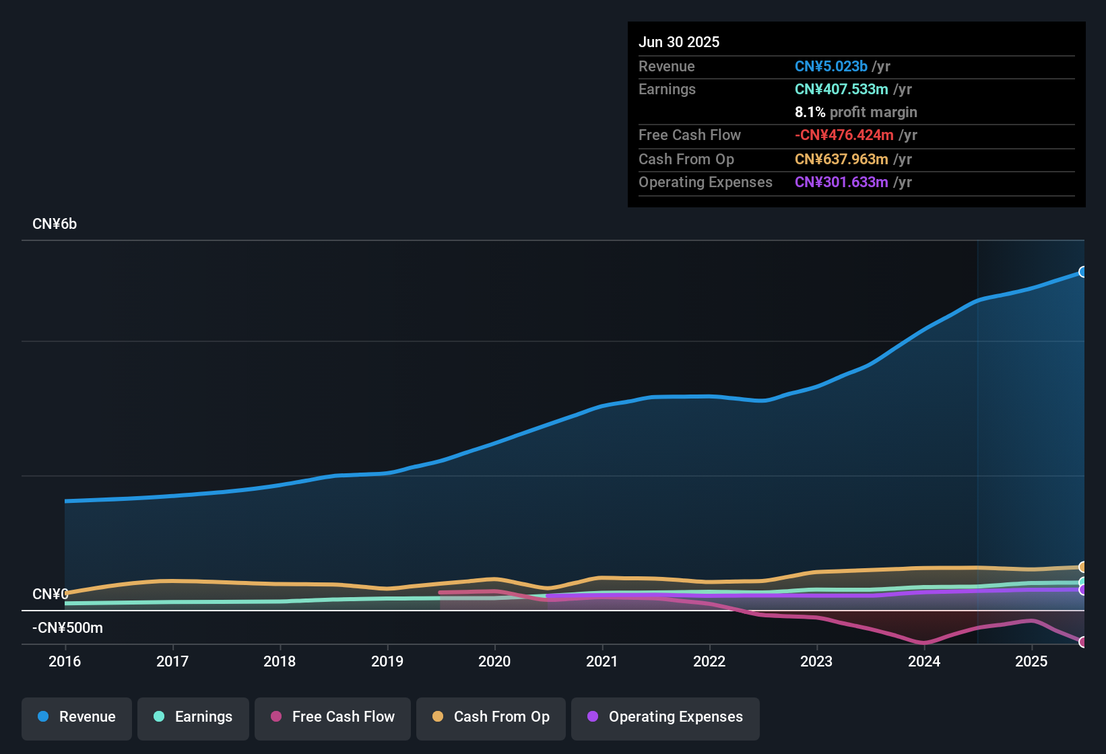This screenshot has height=754, width=1106.
Task: Click the Cash From Op endpoint marker
Action: click(x=1083, y=568)
